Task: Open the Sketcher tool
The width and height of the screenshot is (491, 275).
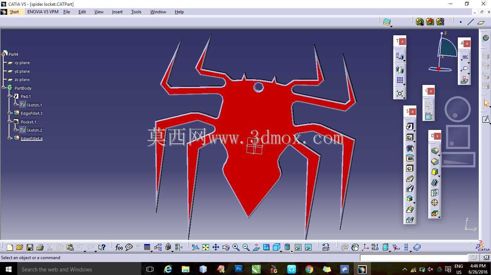Action: (x=486, y=119)
